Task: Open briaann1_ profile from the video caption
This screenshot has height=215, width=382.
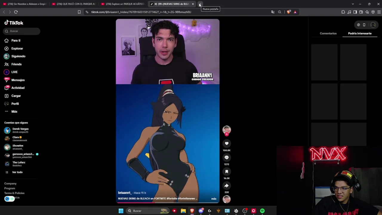Action: (x=124, y=193)
